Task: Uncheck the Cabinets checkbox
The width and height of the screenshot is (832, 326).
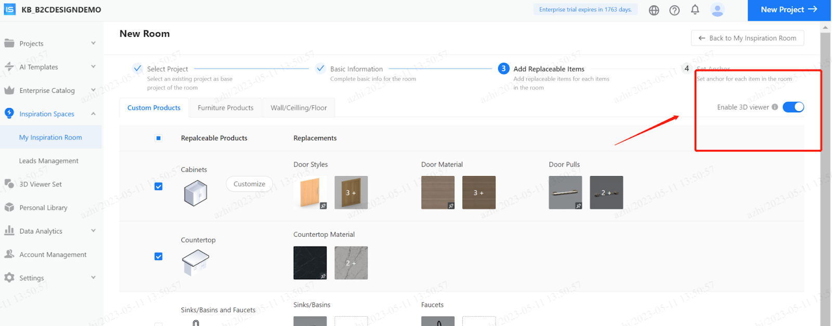Action: tap(159, 186)
